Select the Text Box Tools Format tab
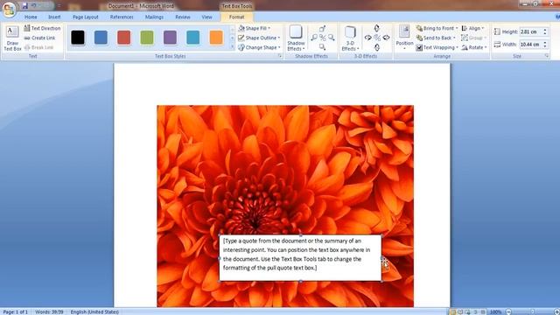560x315 pixels. pyautogui.click(x=237, y=17)
